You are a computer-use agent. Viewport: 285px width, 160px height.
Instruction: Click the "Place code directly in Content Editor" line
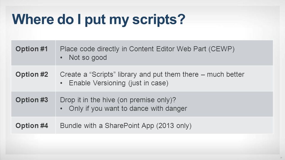[147, 49]
